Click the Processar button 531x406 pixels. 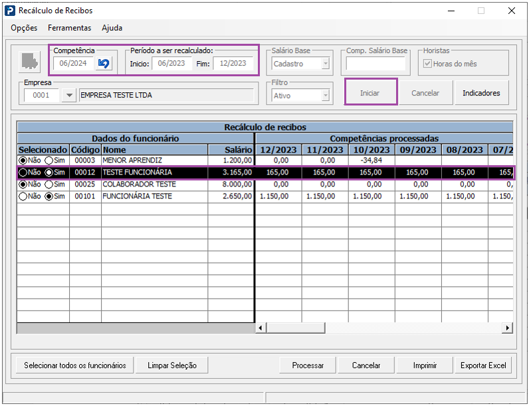tap(308, 366)
